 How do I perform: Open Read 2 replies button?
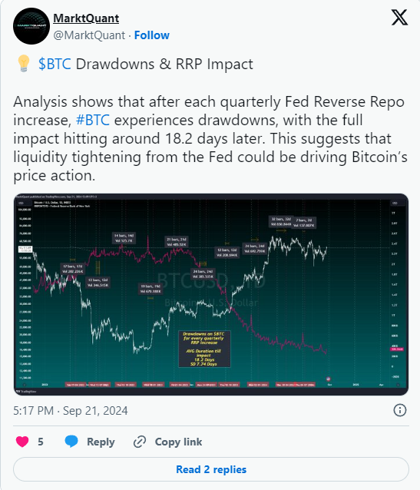211,469
